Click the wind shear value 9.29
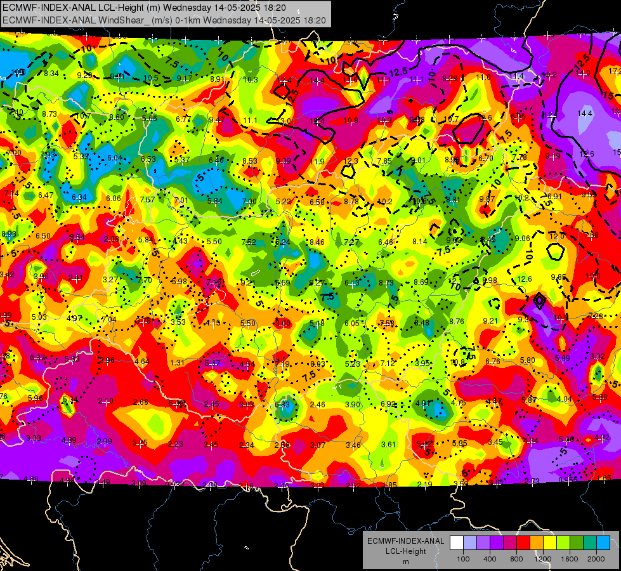 coord(84,75)
